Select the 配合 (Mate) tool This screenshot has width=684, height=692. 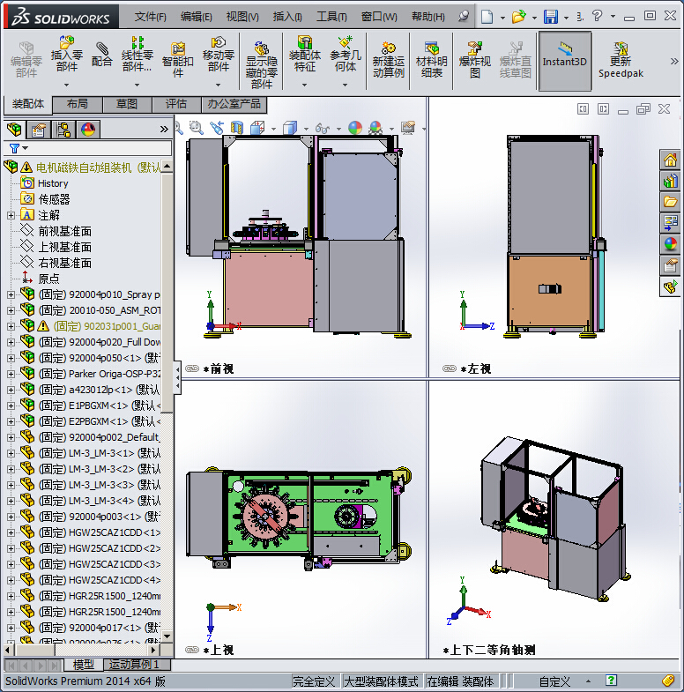[x=101, y=54]
